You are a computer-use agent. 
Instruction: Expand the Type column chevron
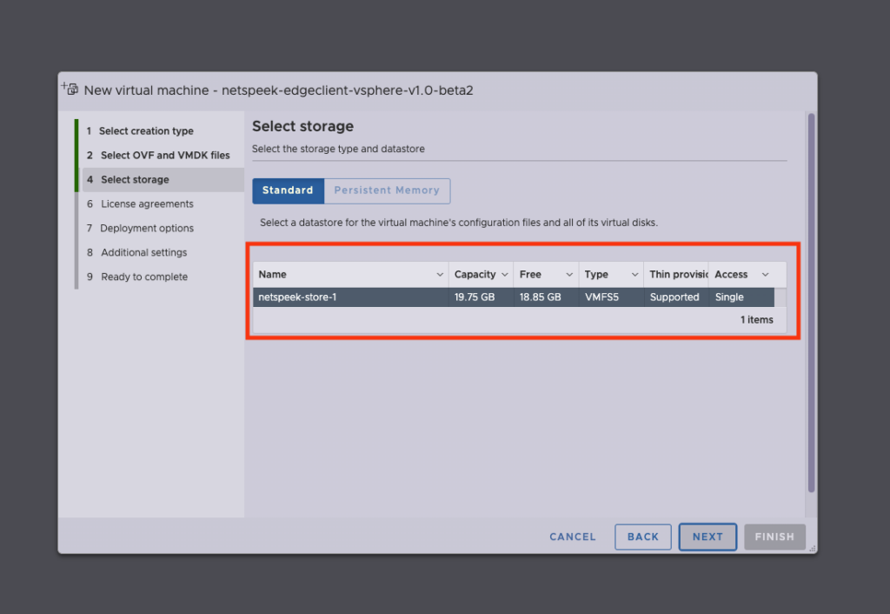[634, 275]
